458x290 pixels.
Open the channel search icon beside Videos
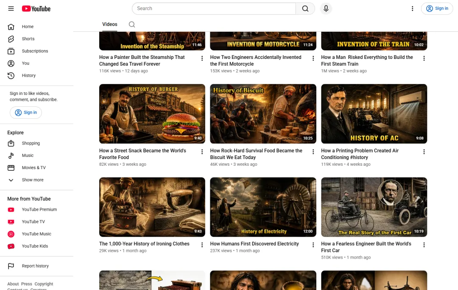click(x=132, y=25)
